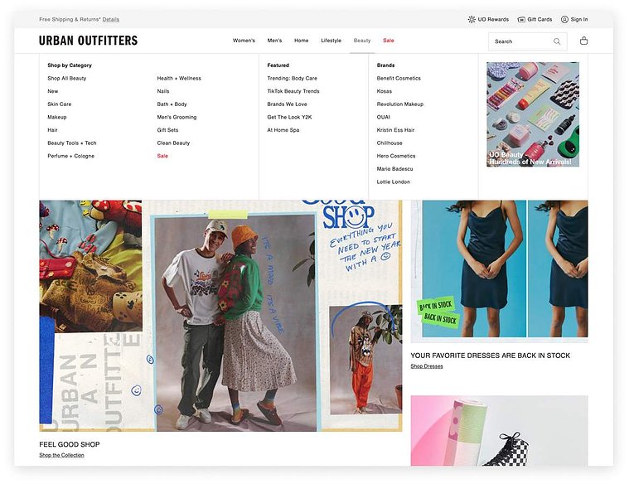Open the Hair category
Viewport: 629px width, 484px height.
(52, 130)
